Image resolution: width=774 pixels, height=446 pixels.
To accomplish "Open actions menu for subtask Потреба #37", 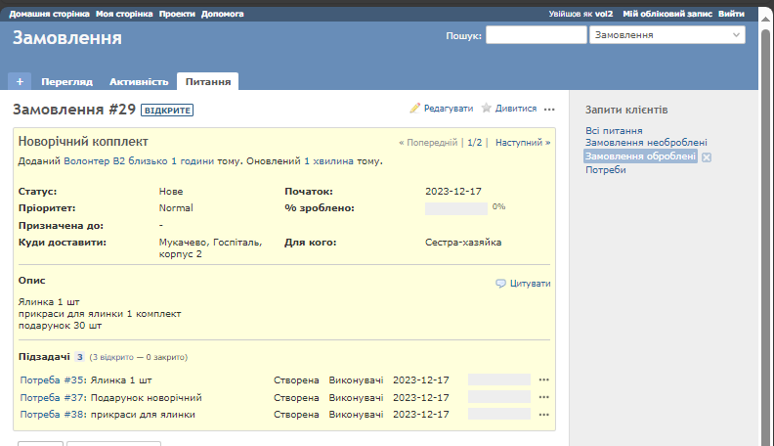I will tap(544, 397).
